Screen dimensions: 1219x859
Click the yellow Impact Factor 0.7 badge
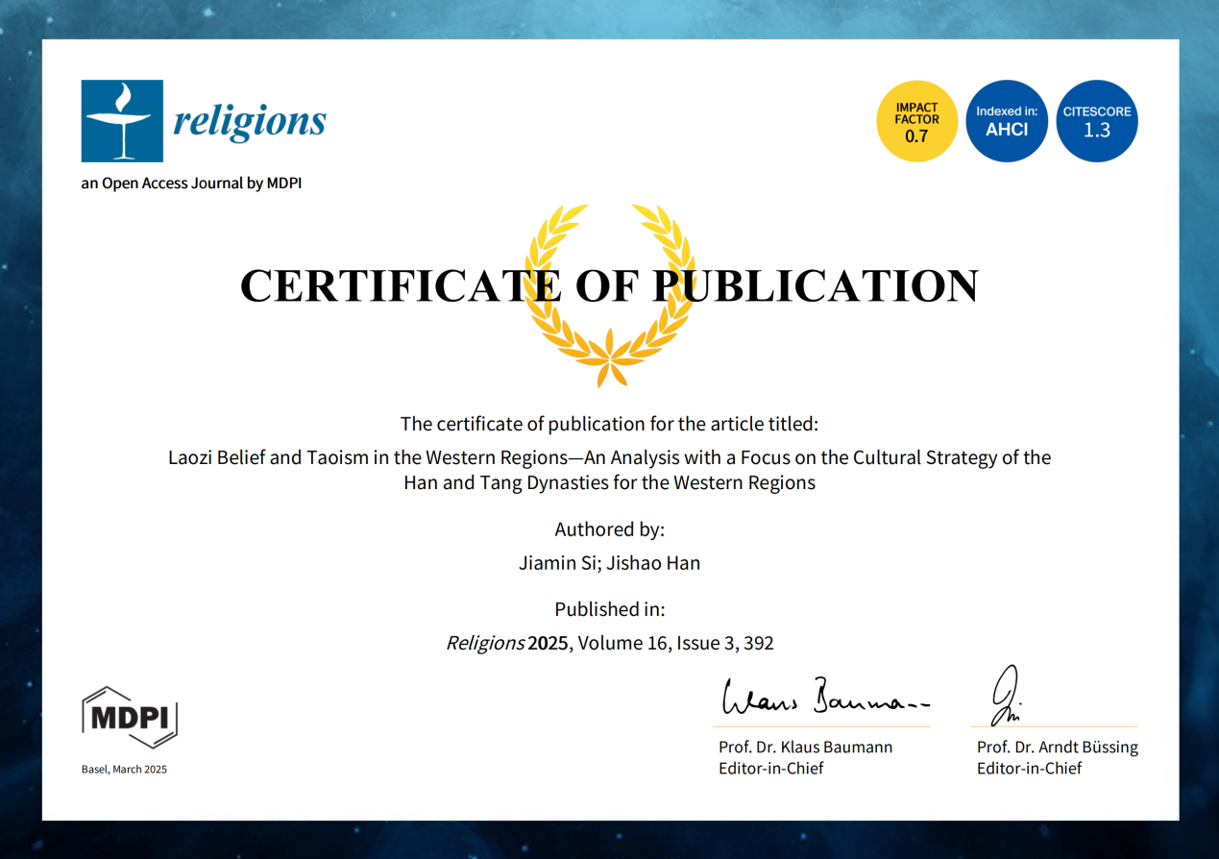(x=916, y=121)
